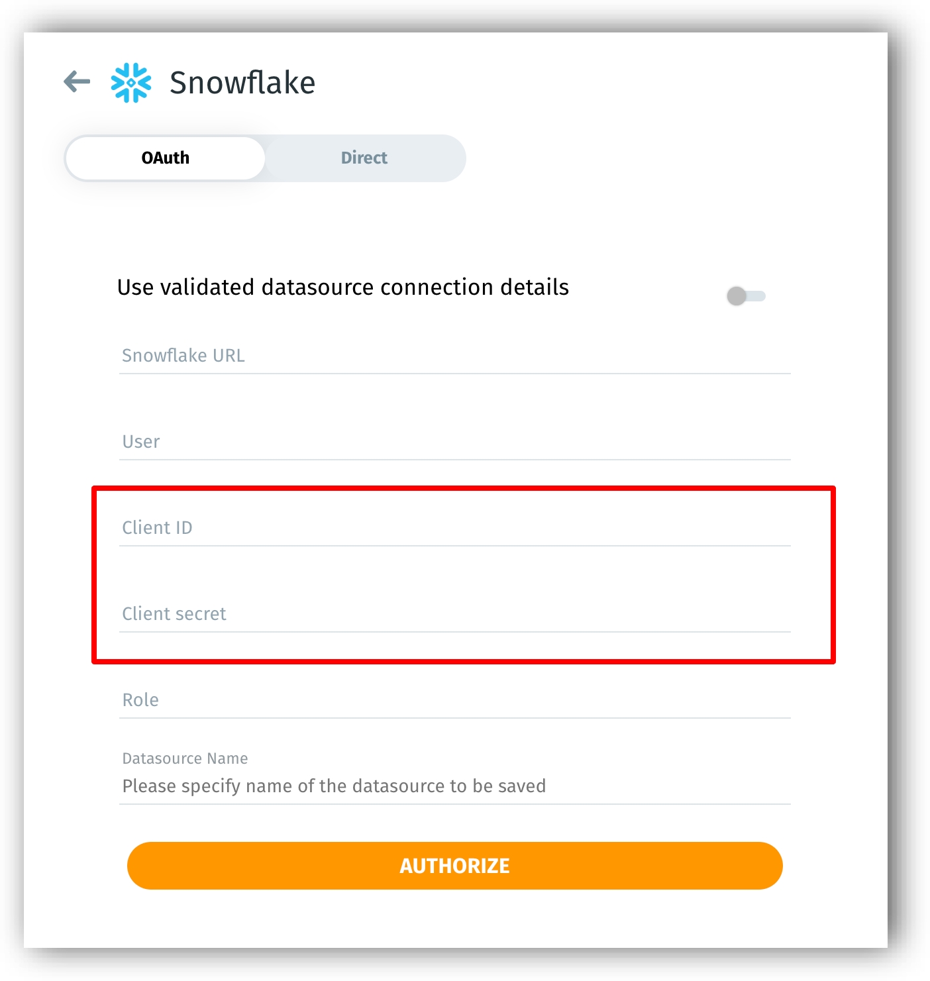Screen dimensions: 930x981
Task: Click the datasource name placeholder text
Action: coord(334,786)
